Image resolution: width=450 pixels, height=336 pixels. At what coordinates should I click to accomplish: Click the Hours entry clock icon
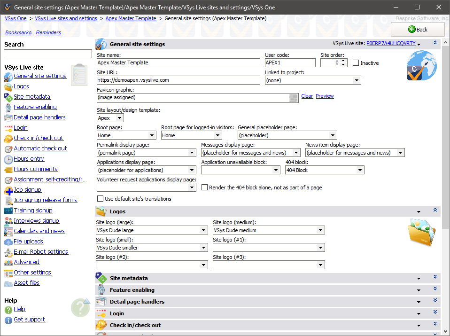coord(8,159)
